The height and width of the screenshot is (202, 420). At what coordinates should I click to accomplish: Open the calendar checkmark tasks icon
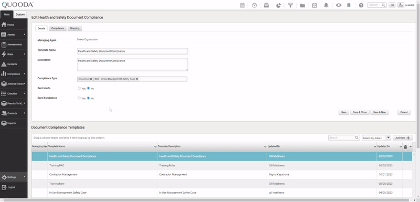(x=314, y=5)
